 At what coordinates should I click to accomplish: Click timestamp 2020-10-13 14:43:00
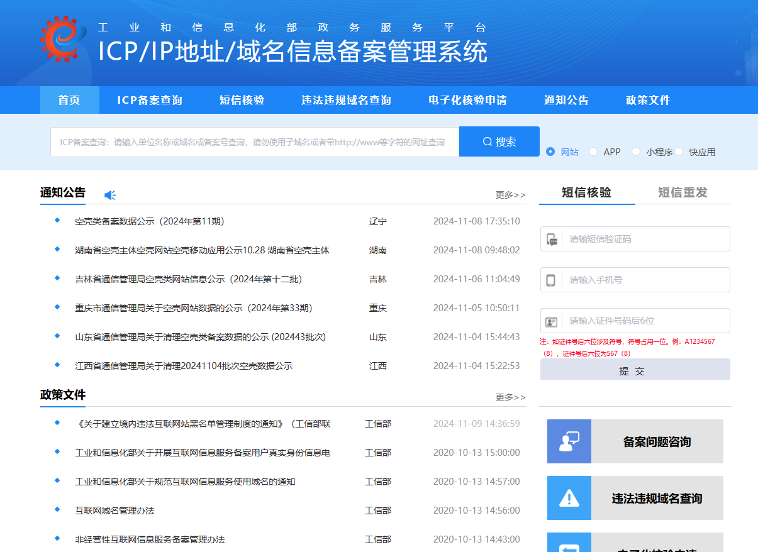coord(477,539)
